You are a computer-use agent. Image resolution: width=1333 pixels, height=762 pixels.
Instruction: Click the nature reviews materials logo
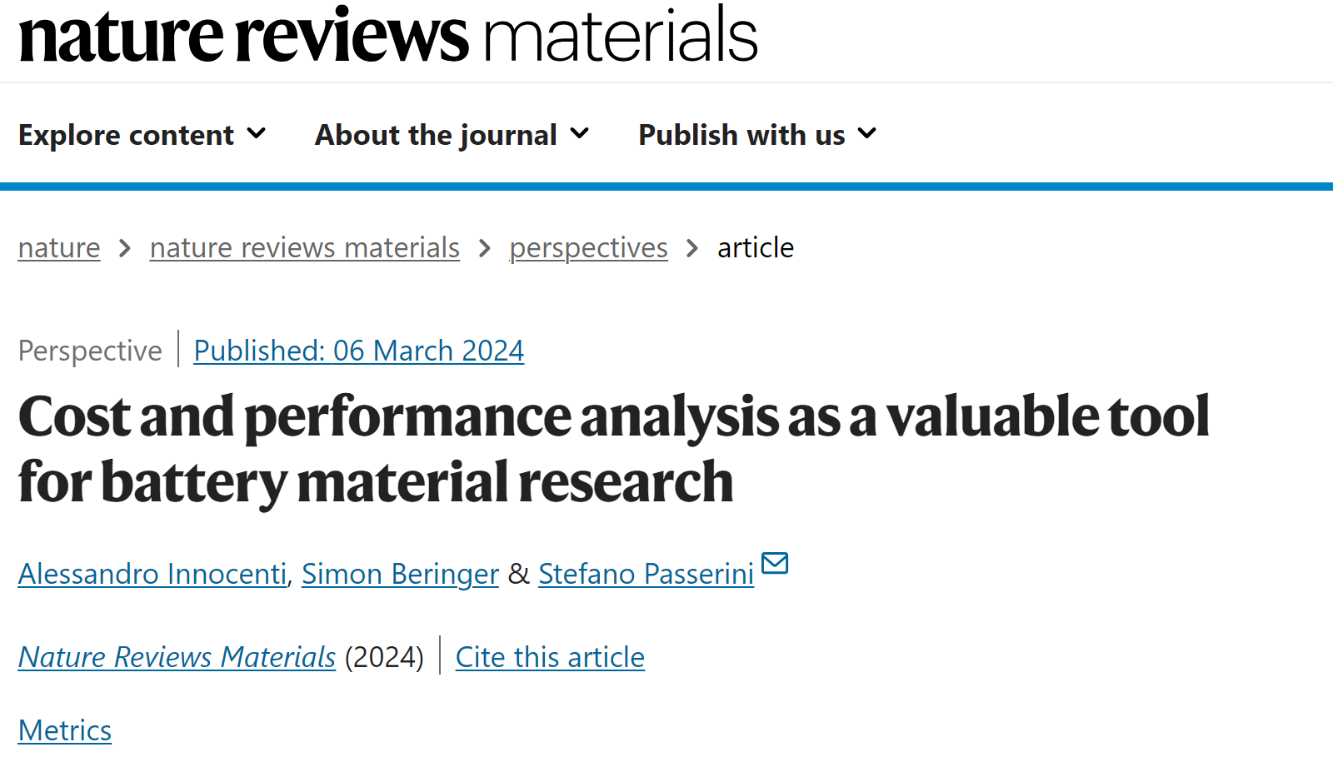[388, 35]
